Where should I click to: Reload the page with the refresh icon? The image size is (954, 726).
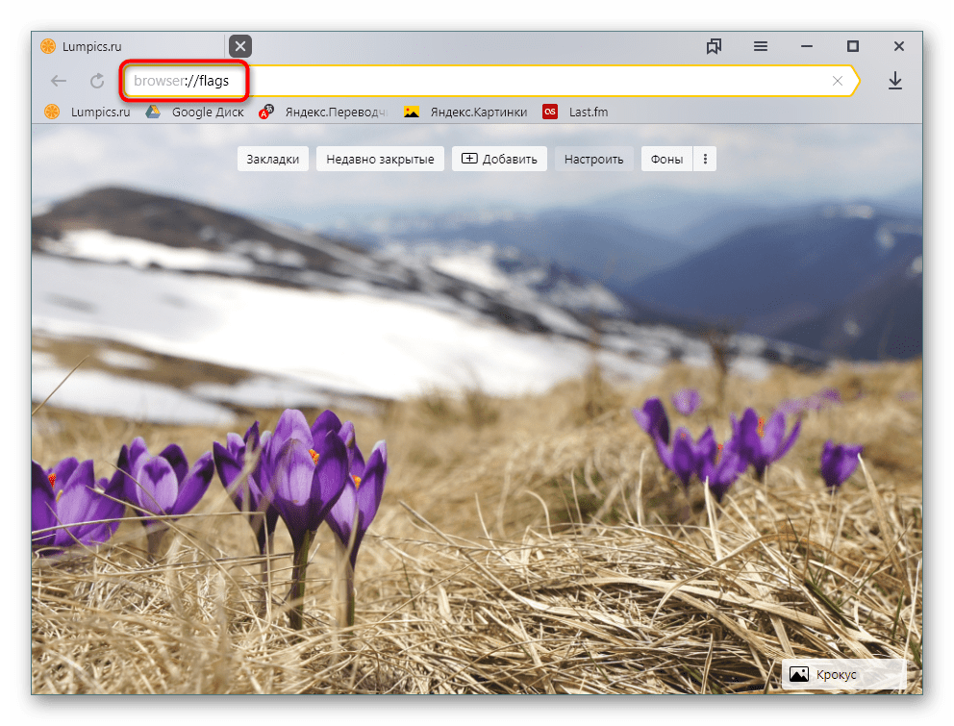tap(97, 81)
